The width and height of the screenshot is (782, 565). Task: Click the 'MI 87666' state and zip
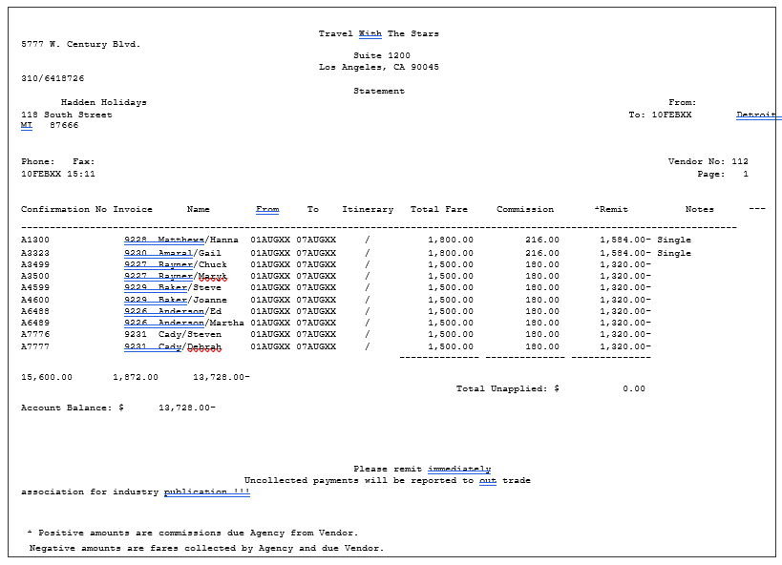pos(50,125)
